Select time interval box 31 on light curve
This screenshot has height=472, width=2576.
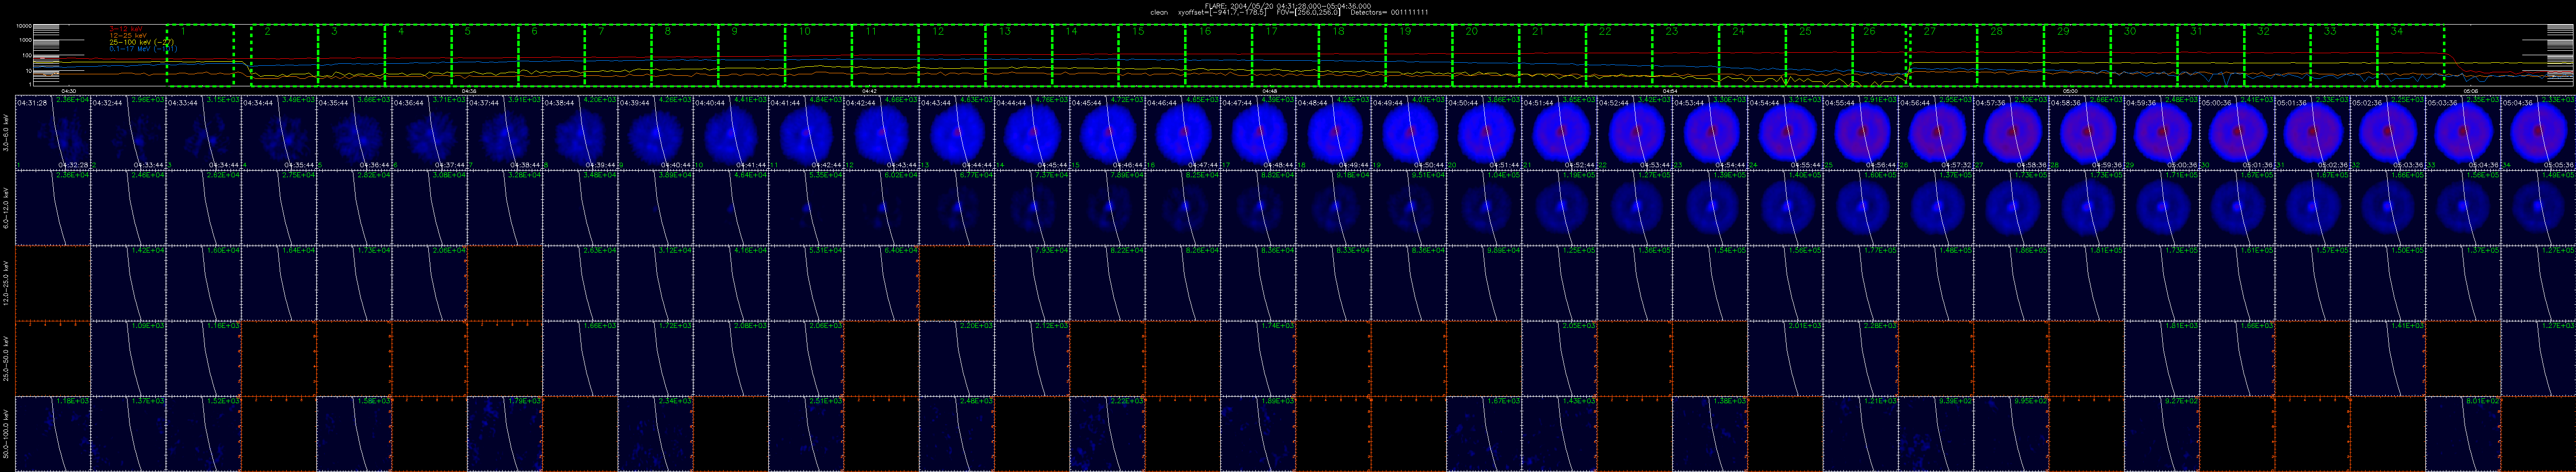2210,55
